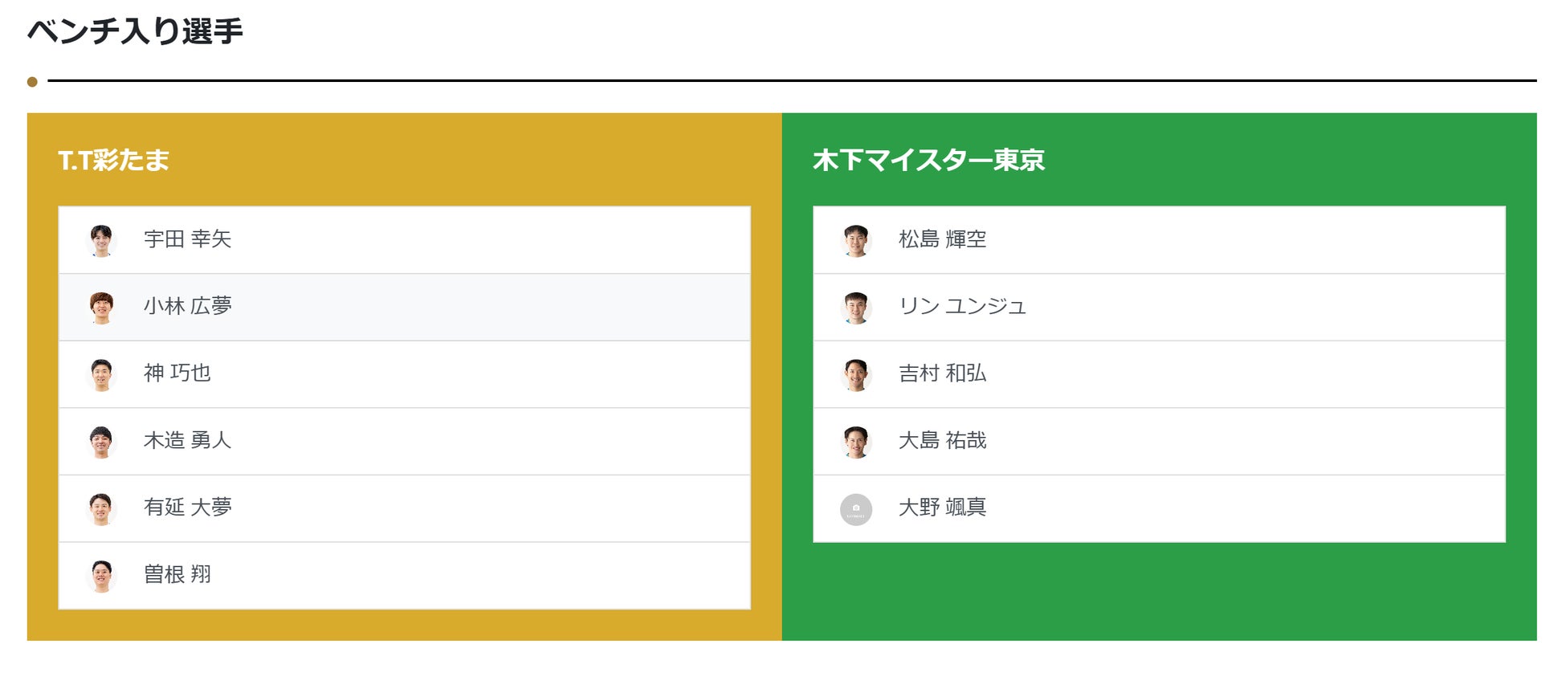The width and height of the screenshot is (1566, 673).
Task: Click 木造 勇人 player avatar photo
Action: (x=101, y=442)
